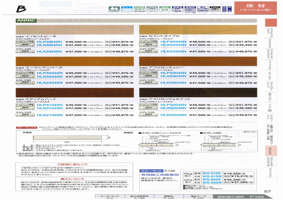Select the セイントメイプル wood swatch

click(198, 30)
